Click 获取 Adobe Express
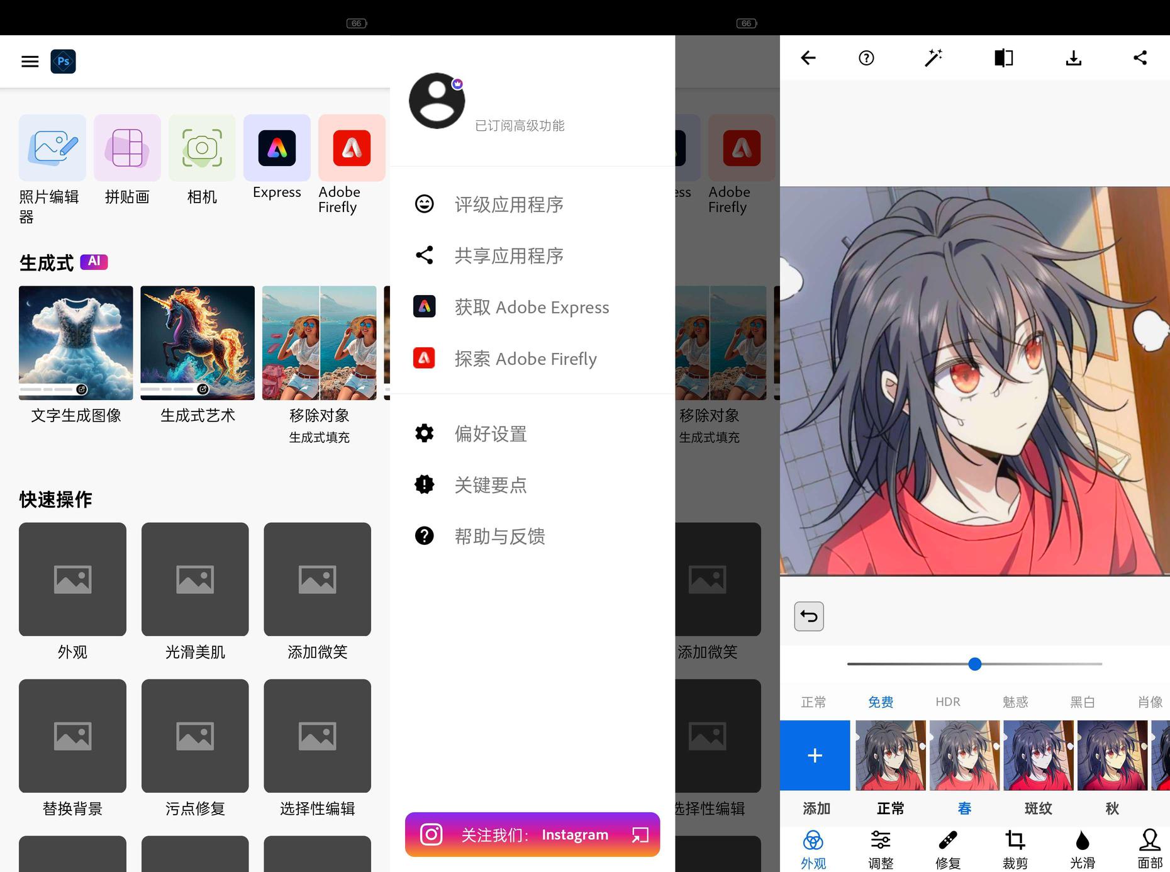Screen dimensions: 1170x872 tap(531, 307)
